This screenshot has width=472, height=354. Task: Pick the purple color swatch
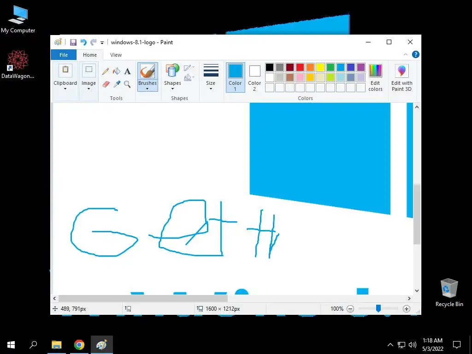(361, 67)
